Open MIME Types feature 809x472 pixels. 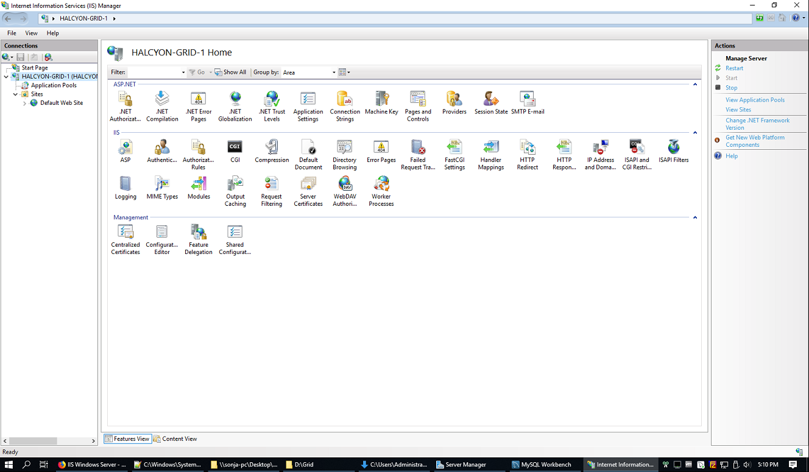[x=162, y=188]
